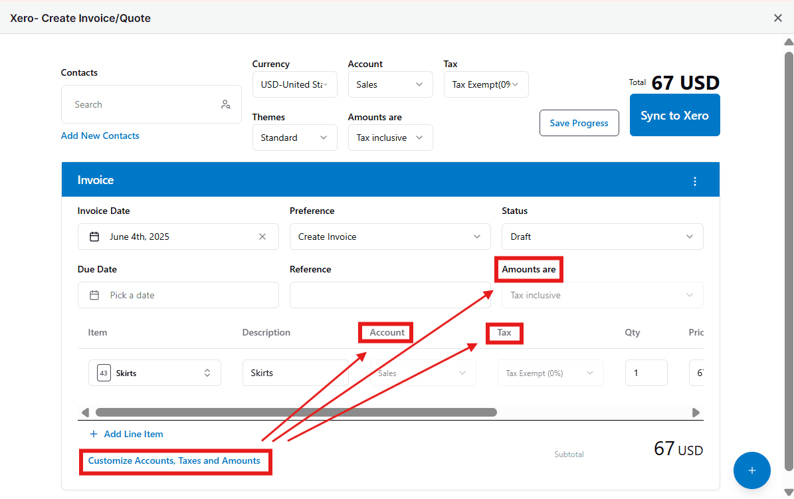Clear the June 4th, 2025 invoice date

[x=262, y=237]
